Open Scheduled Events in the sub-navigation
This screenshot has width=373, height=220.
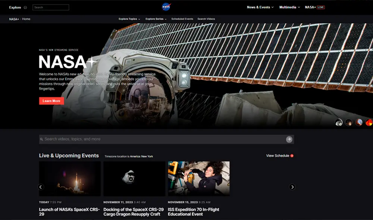pyautogui.click(x=182, y=19)
